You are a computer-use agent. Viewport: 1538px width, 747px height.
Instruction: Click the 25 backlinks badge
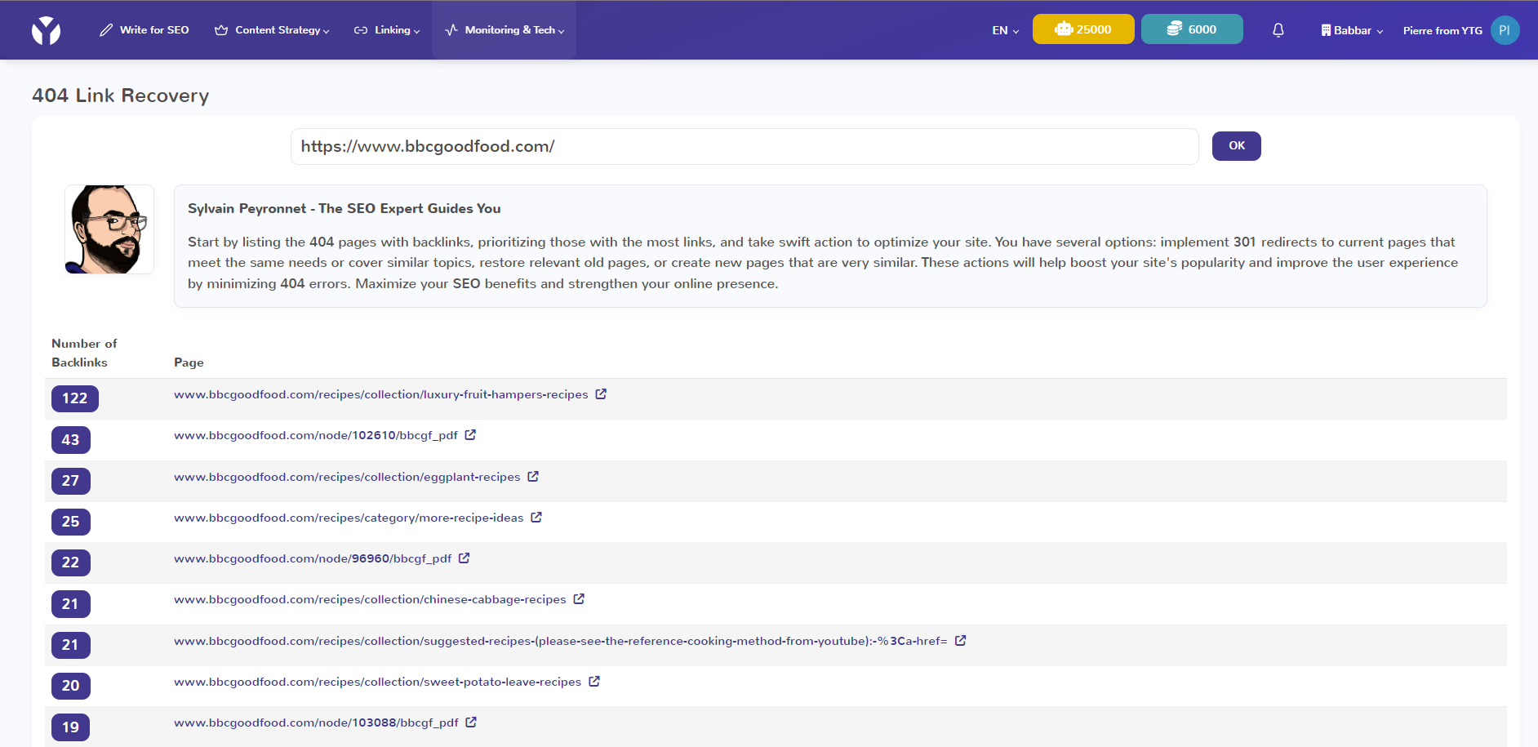pos(70,522)
